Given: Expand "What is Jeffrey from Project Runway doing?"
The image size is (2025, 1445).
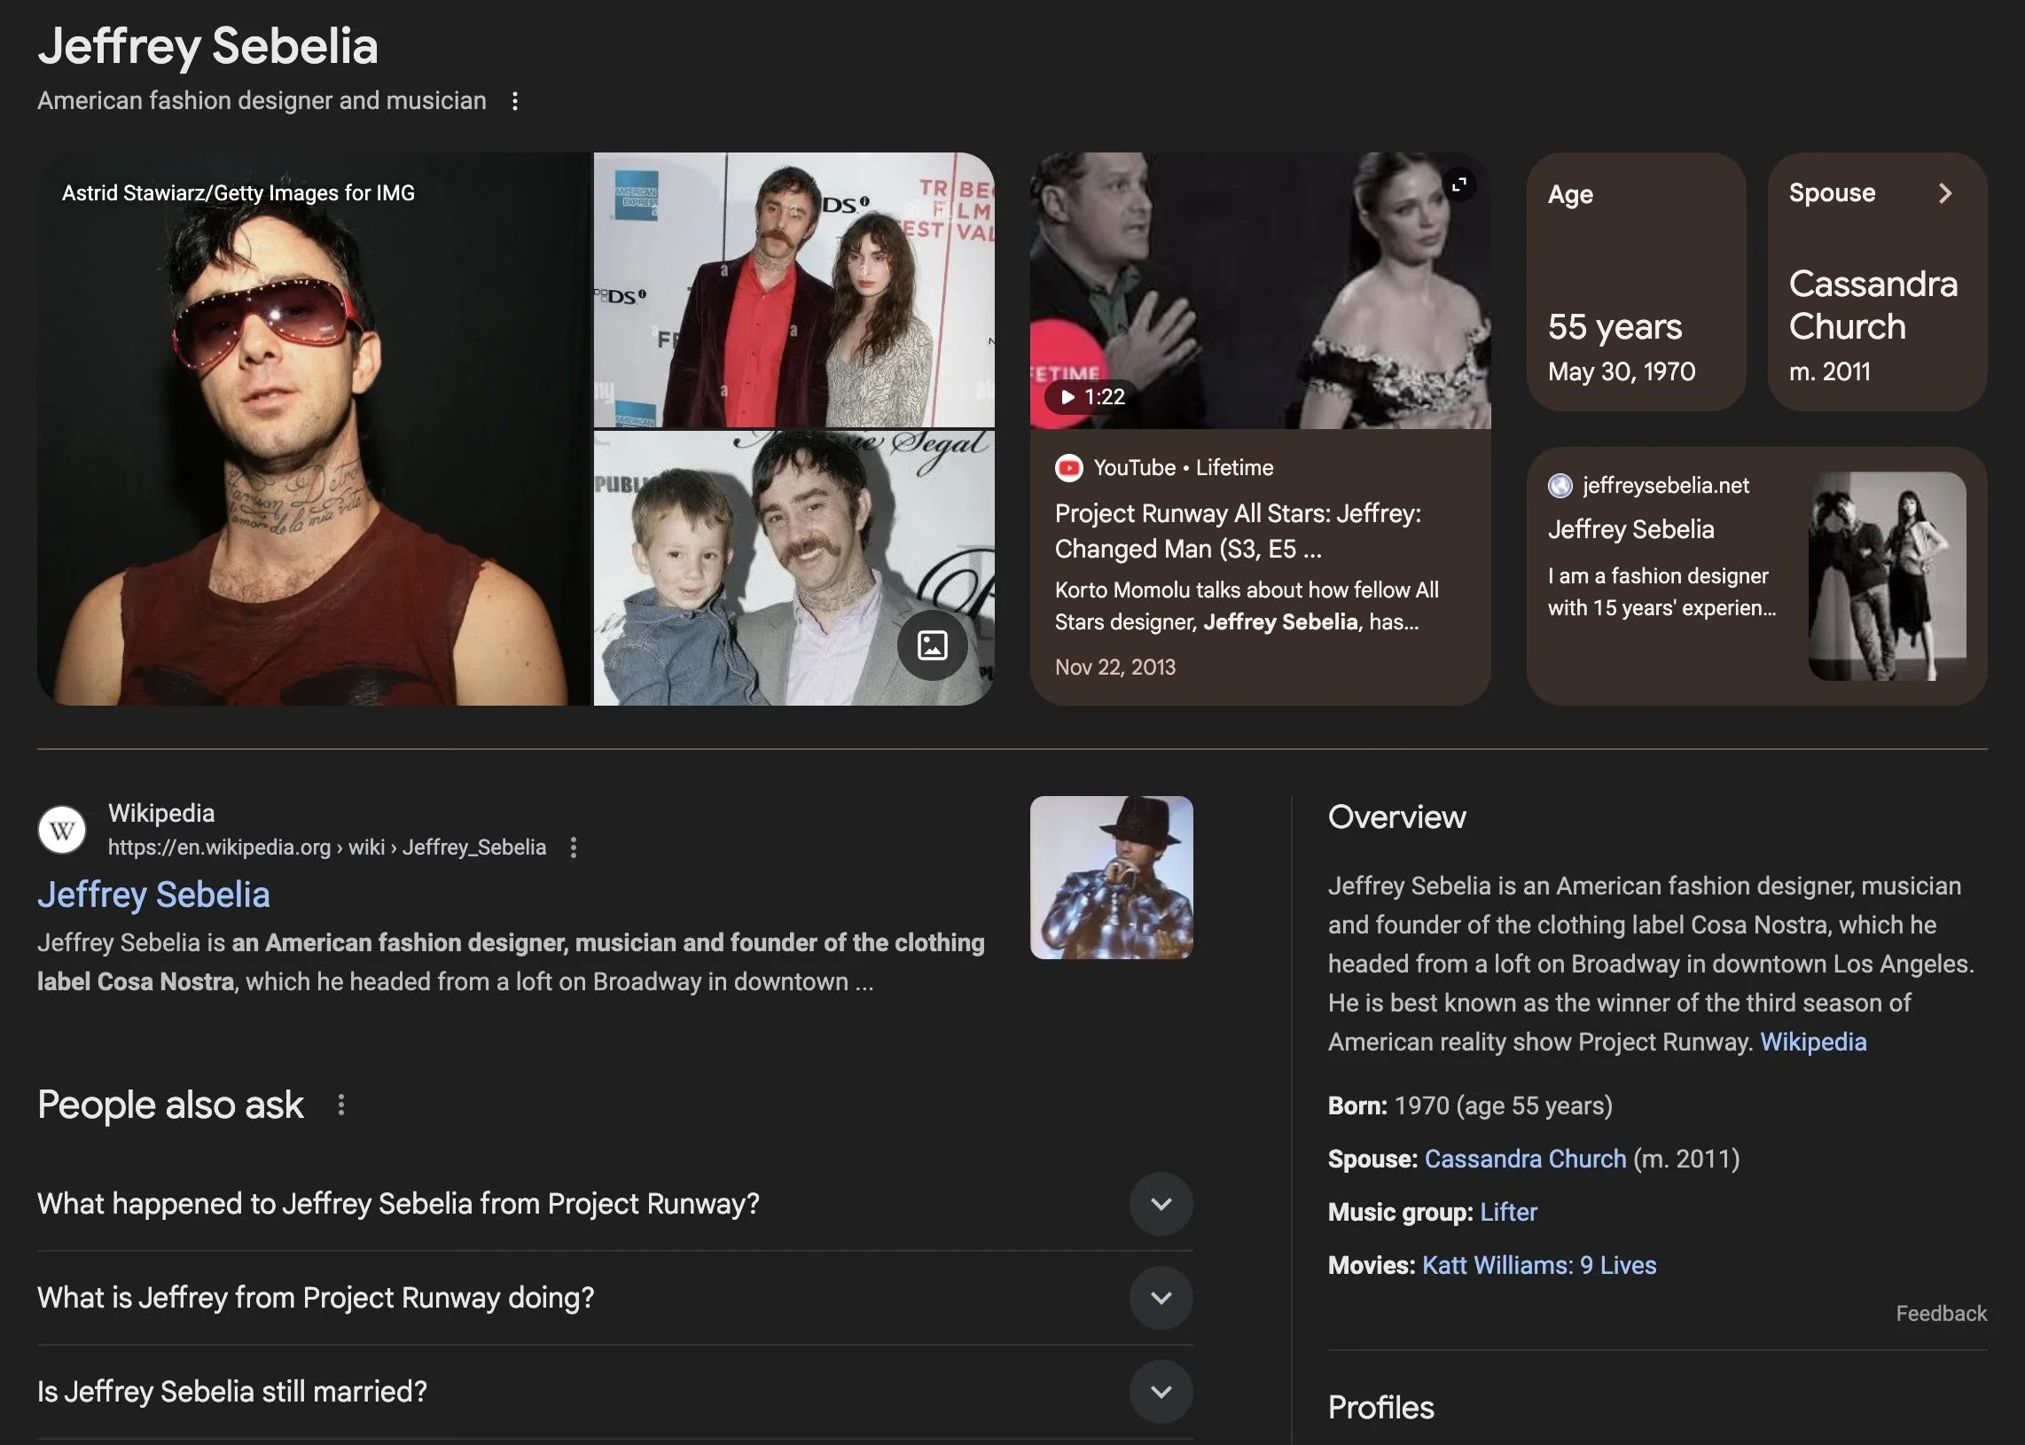Looking at the screenshot, I should tap(1161, 1298).
